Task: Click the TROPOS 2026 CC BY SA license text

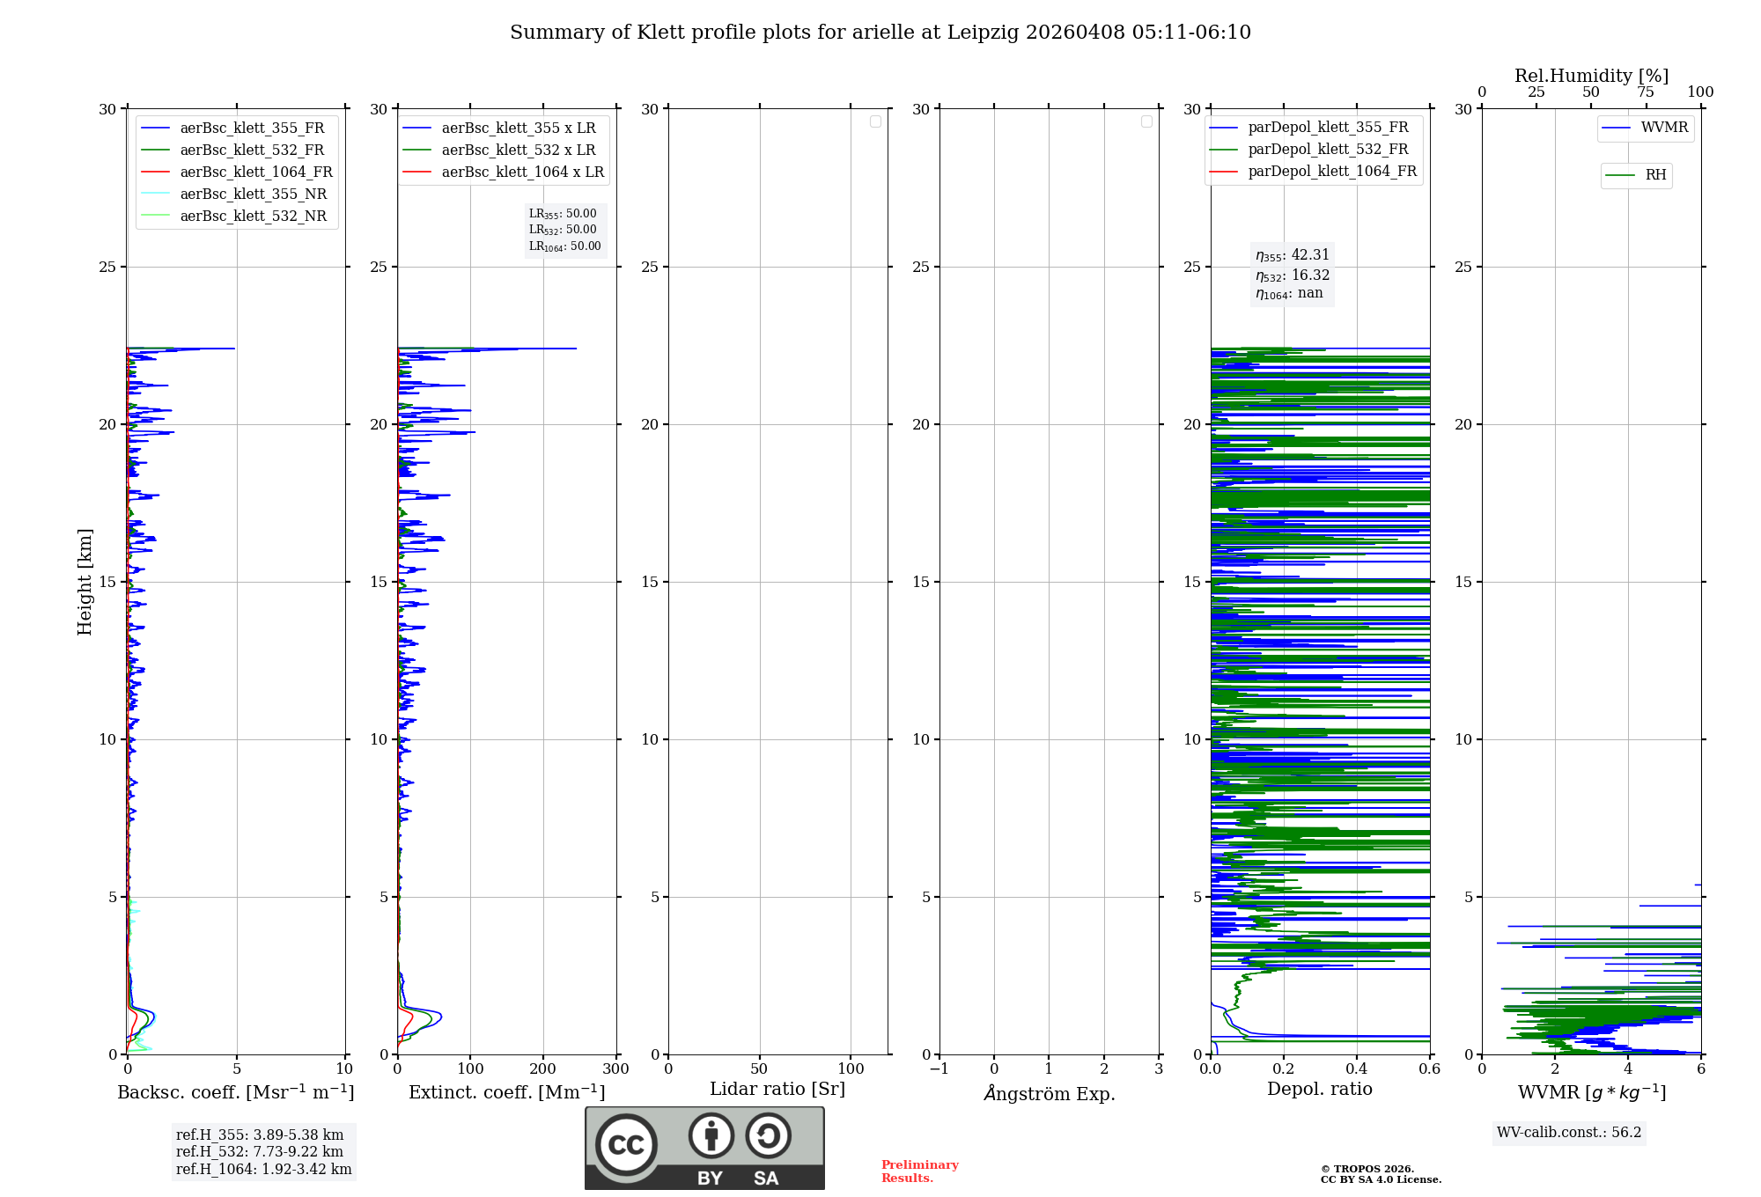Action: pos(1380,1174)
